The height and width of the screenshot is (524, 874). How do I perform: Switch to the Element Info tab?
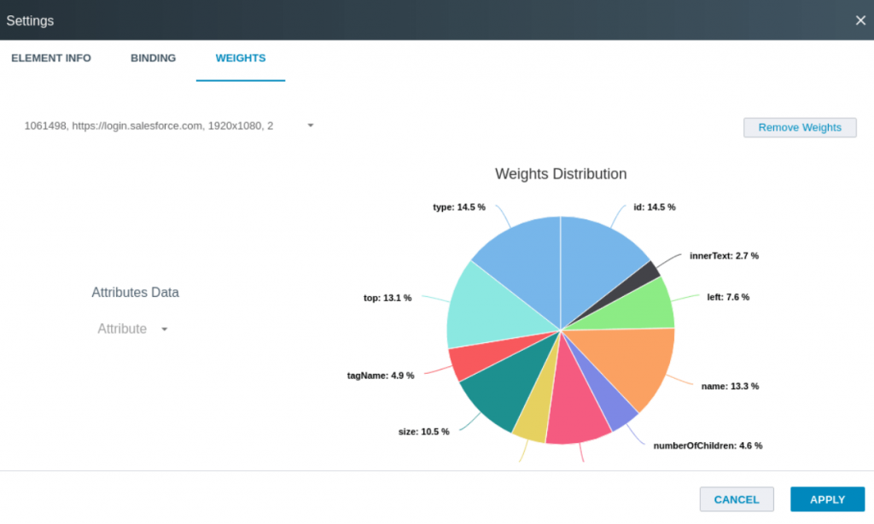[x=51, y=58]
